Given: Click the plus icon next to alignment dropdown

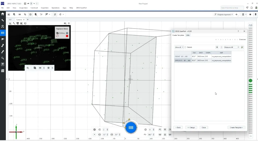Looking at the screenshot, I should coord(237,14).
